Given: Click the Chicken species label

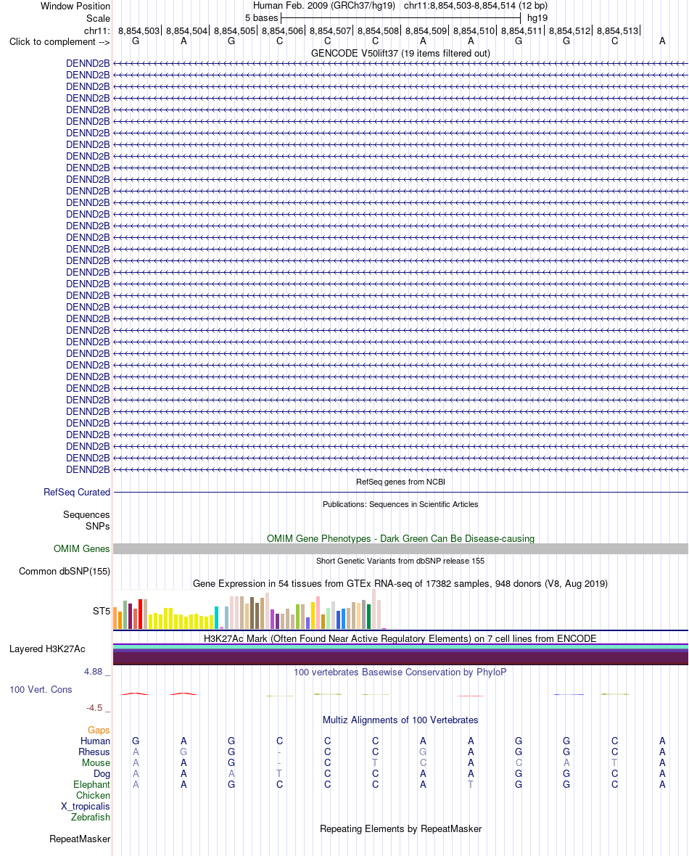Looking at the screenshot, I should (x=94, y=795).
